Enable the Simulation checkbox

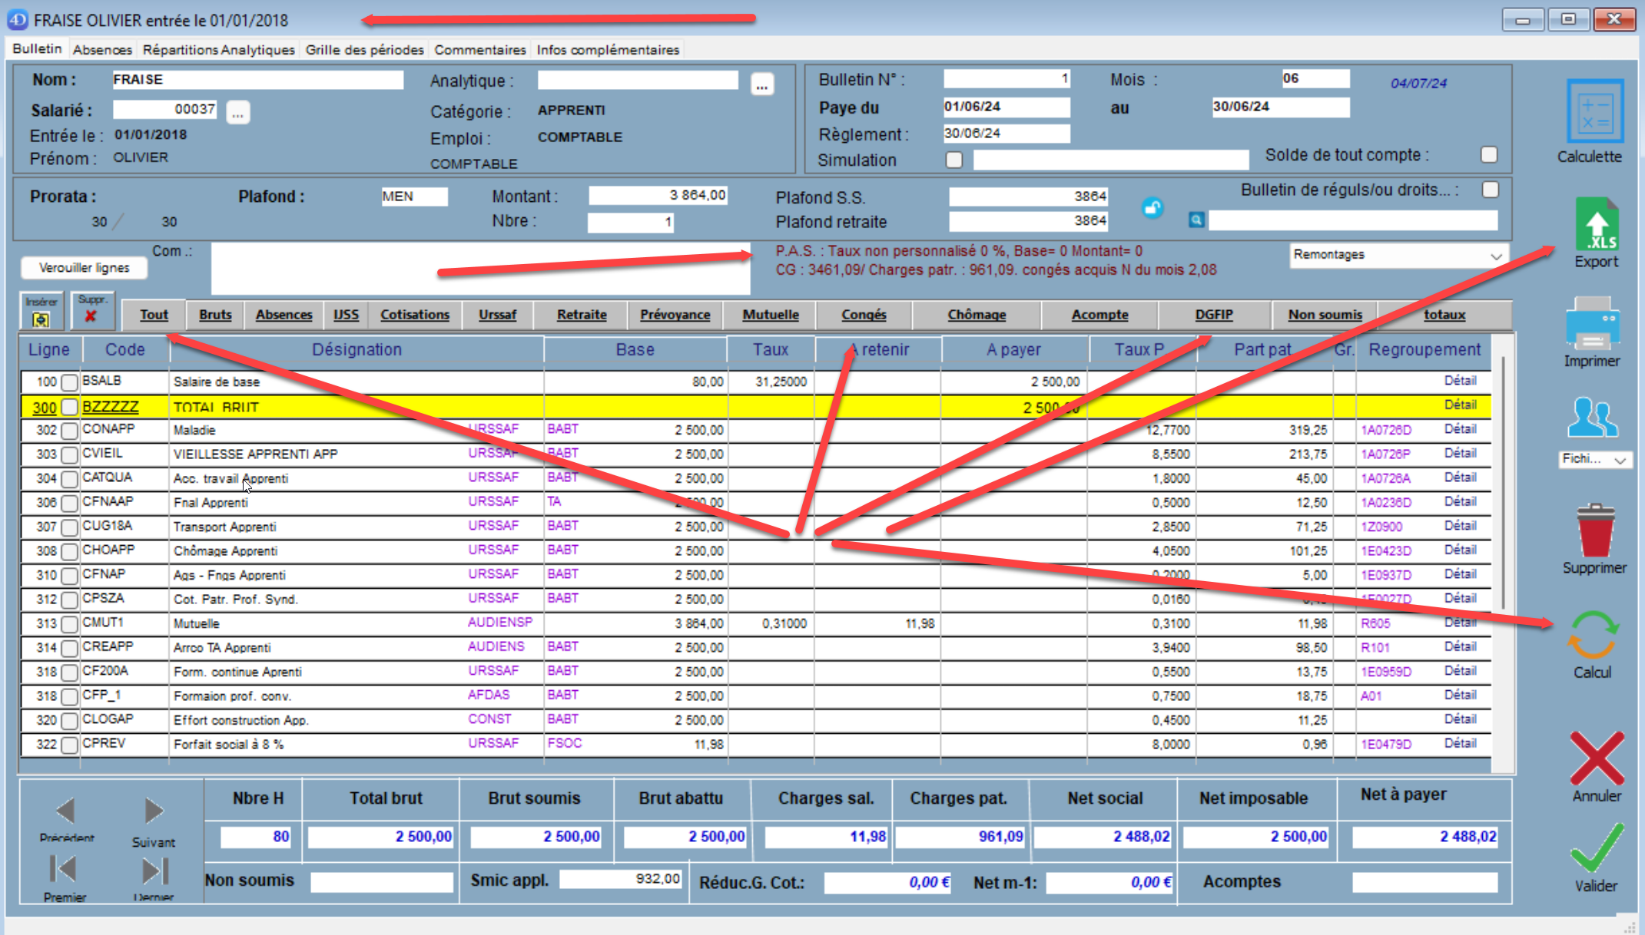click(954, 160)
